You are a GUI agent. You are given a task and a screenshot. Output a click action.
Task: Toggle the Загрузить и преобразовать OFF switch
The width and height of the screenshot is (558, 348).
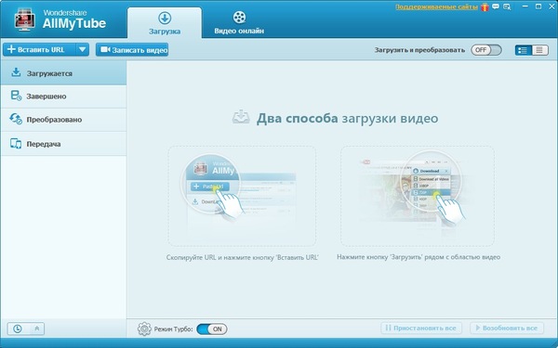[486, 50]
